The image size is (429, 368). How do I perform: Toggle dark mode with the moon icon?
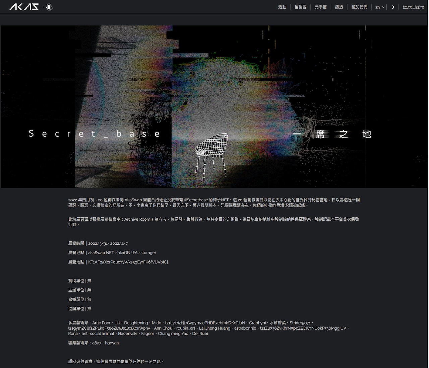tap(393, 7)
